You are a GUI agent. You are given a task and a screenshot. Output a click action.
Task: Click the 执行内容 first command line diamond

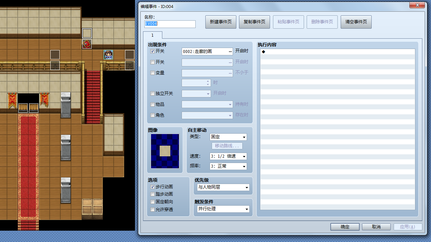pyautogui.click(x=263, y=52)
